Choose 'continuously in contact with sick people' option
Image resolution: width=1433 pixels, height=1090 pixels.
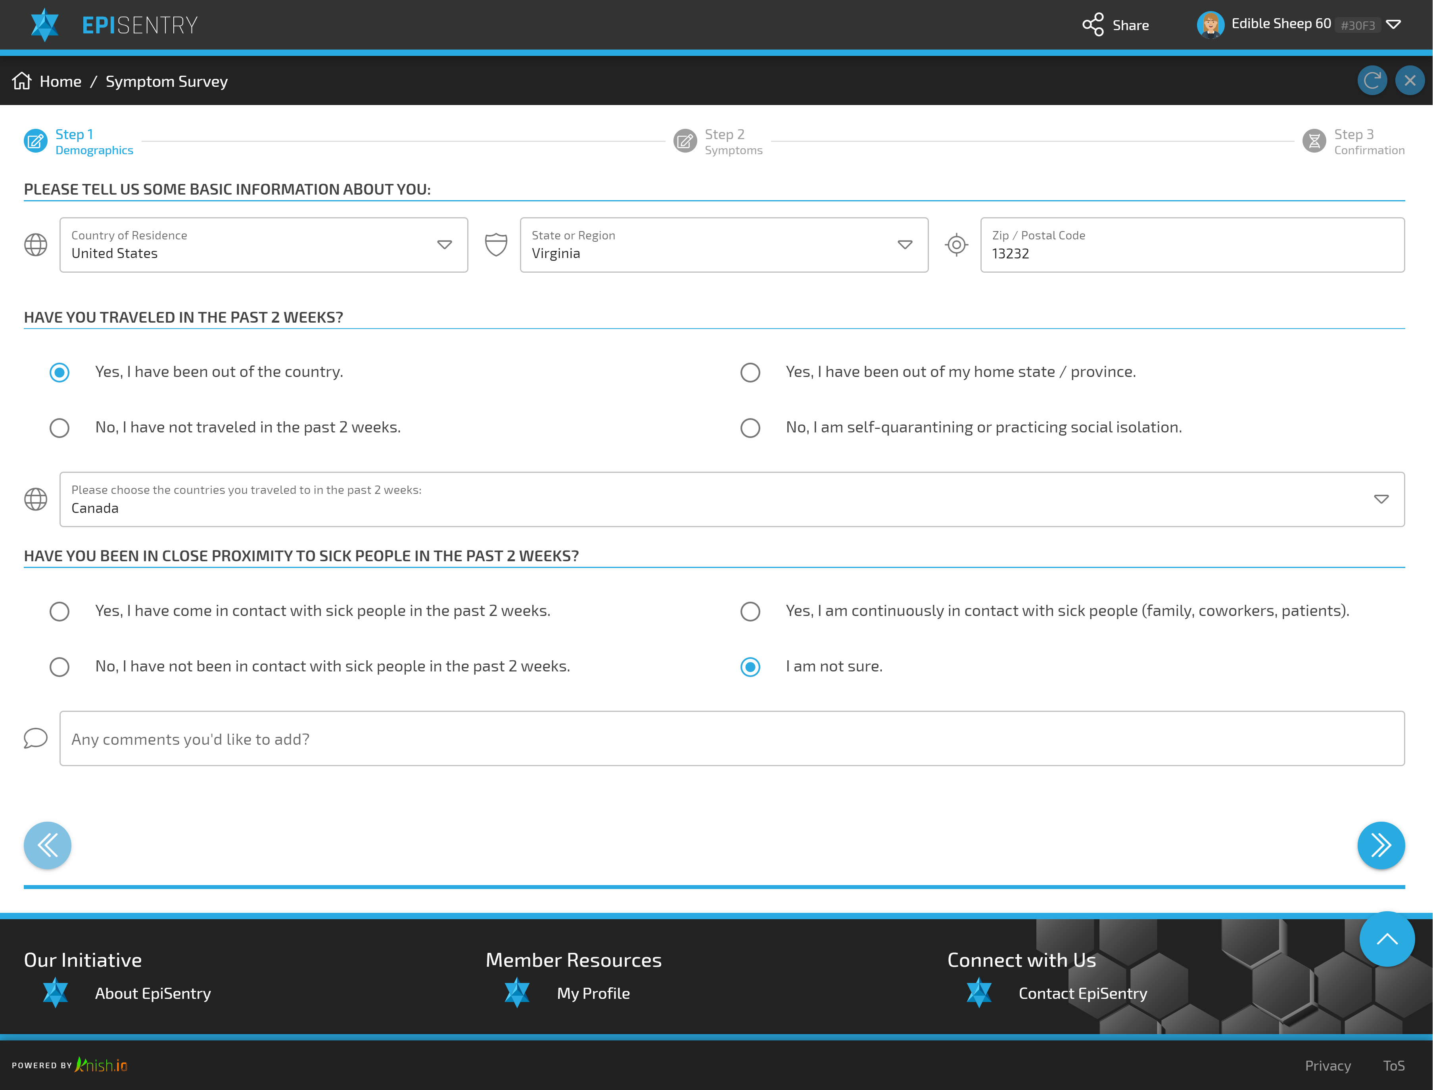pos(750,611)
